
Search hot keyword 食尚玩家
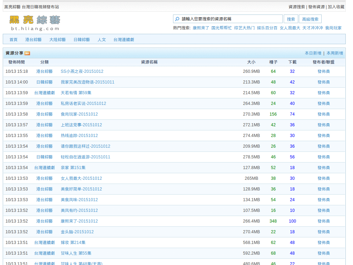click(333, 28)
